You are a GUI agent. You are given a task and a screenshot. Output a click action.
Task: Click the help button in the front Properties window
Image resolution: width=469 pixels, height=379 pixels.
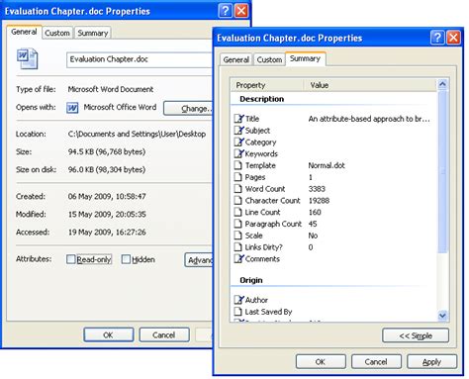pyautogui.click(x=437, y=38)
